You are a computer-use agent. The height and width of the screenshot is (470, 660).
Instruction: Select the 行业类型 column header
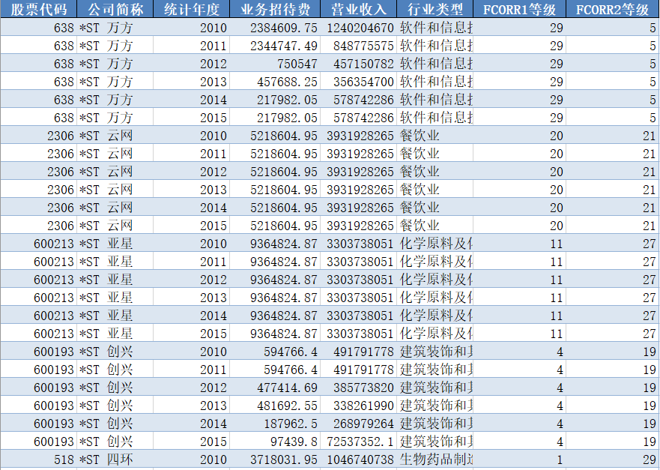click(435, 9)
